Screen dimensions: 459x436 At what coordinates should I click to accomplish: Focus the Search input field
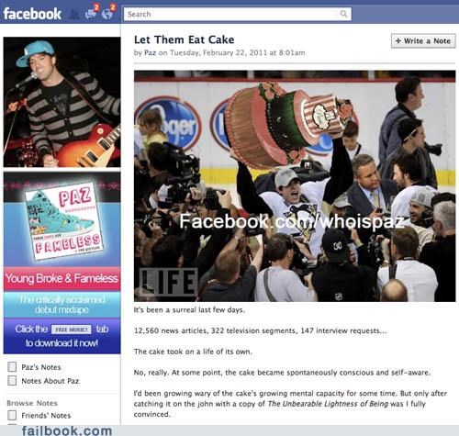pyautogui.click(x=230, y=14)
